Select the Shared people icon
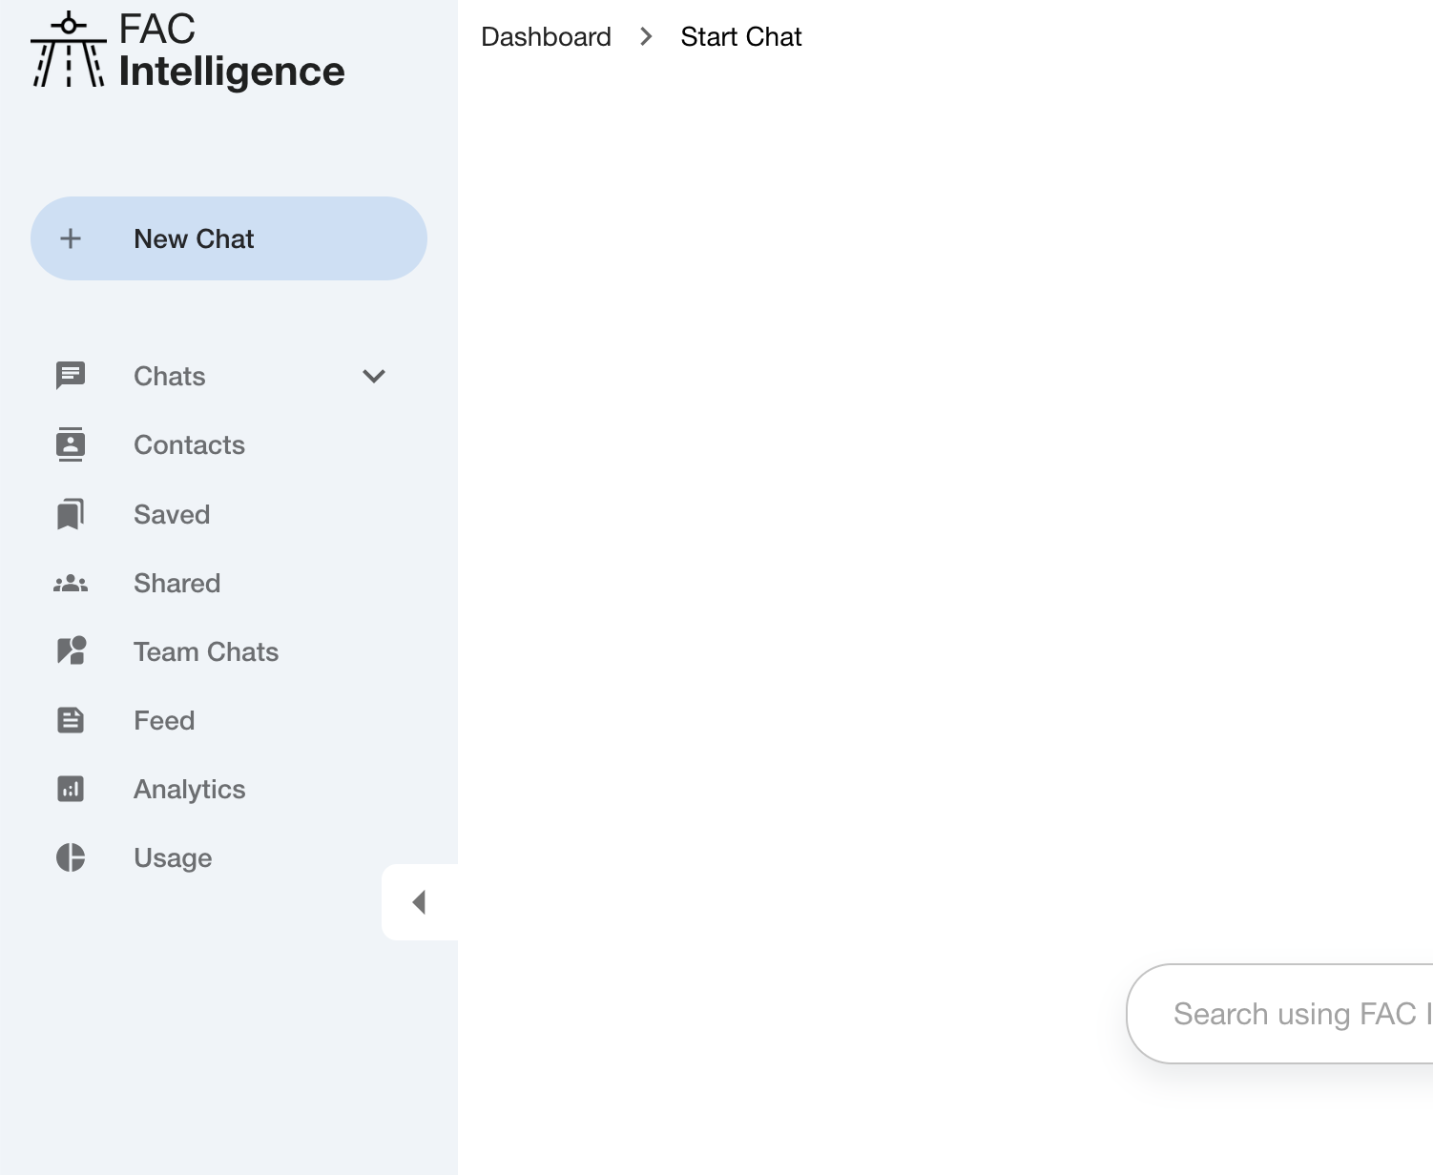The height and width of the screenshot is (1175, 1433). click(x=71, y=583)
